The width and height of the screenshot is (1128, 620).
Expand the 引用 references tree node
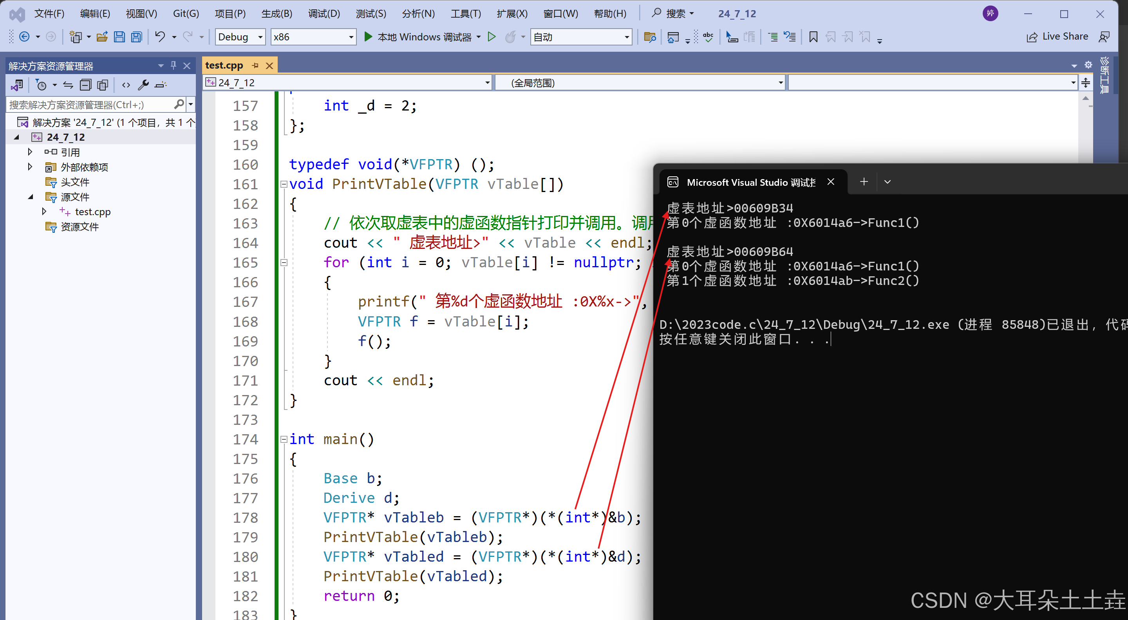30,152
